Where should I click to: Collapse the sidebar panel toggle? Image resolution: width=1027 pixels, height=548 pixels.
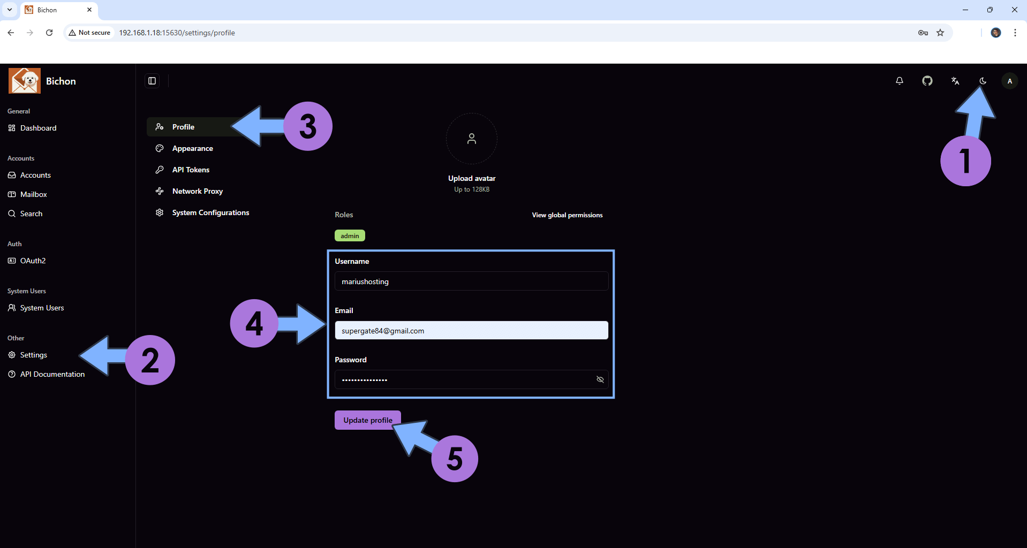pyautogui.click(x=152, y=81)
